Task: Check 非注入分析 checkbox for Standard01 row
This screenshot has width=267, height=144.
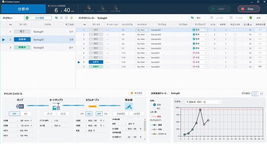Action: (x=235, y=30)
